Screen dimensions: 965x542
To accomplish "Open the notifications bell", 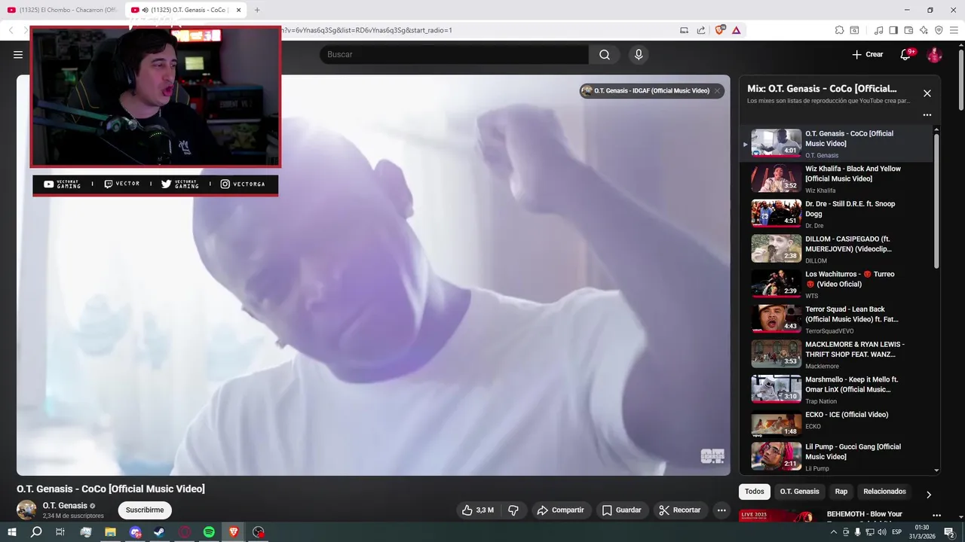I will (907, 54).
